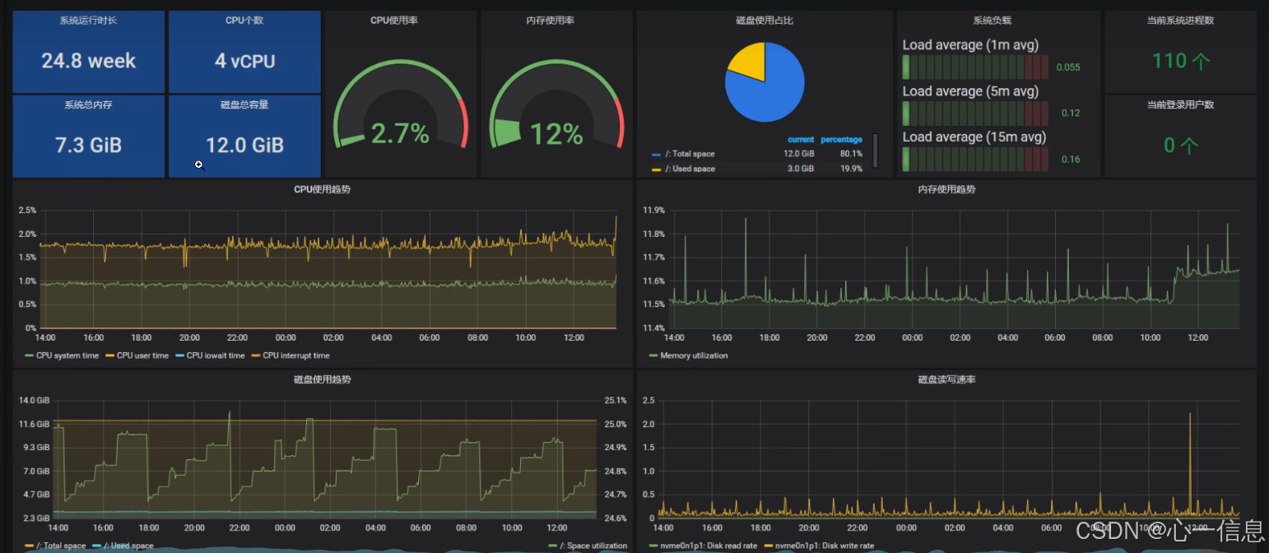Click the 15m load bar gauge
The width and height of the screenshot is (1269, 553).
tap(975, 159)
